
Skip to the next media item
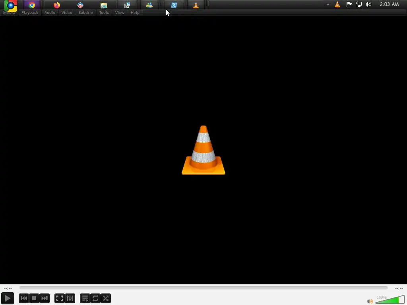[45, 298]
